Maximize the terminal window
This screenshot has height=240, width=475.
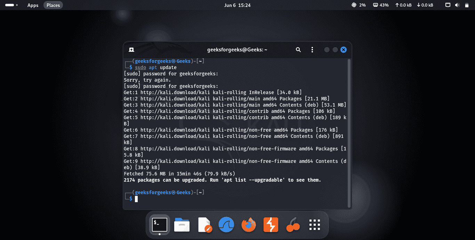click(335, 50)
